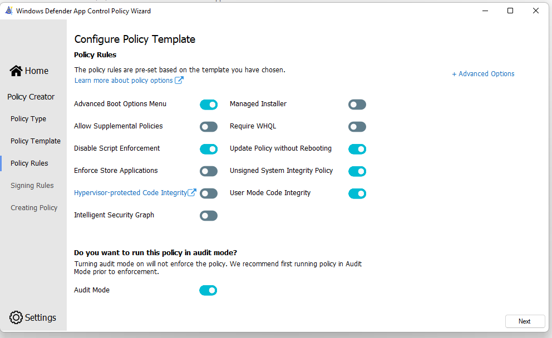
Task: Enable Allow Supplemental Policies toggle
Action: (209, 127)
